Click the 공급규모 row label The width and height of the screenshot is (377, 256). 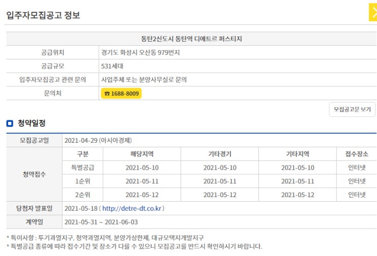(x=53, y=66)
